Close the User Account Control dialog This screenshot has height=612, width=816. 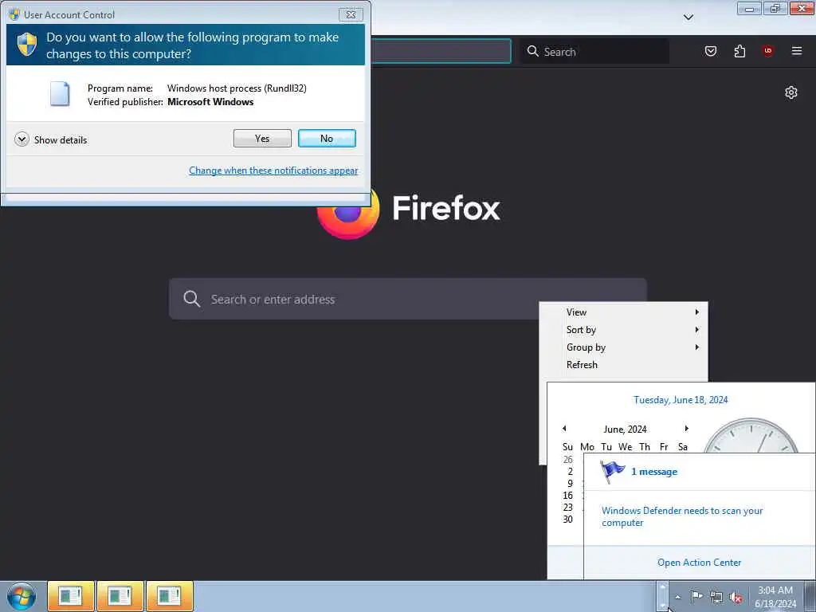tap(351, 14)
